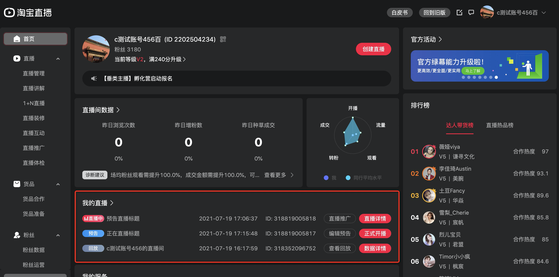
Task: Click the profile avatar photo in account card
Action: (96, 49)
